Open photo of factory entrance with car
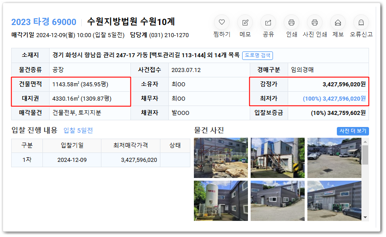The width and height of the screenshot is (386, 237). click(x=334, y=200)
